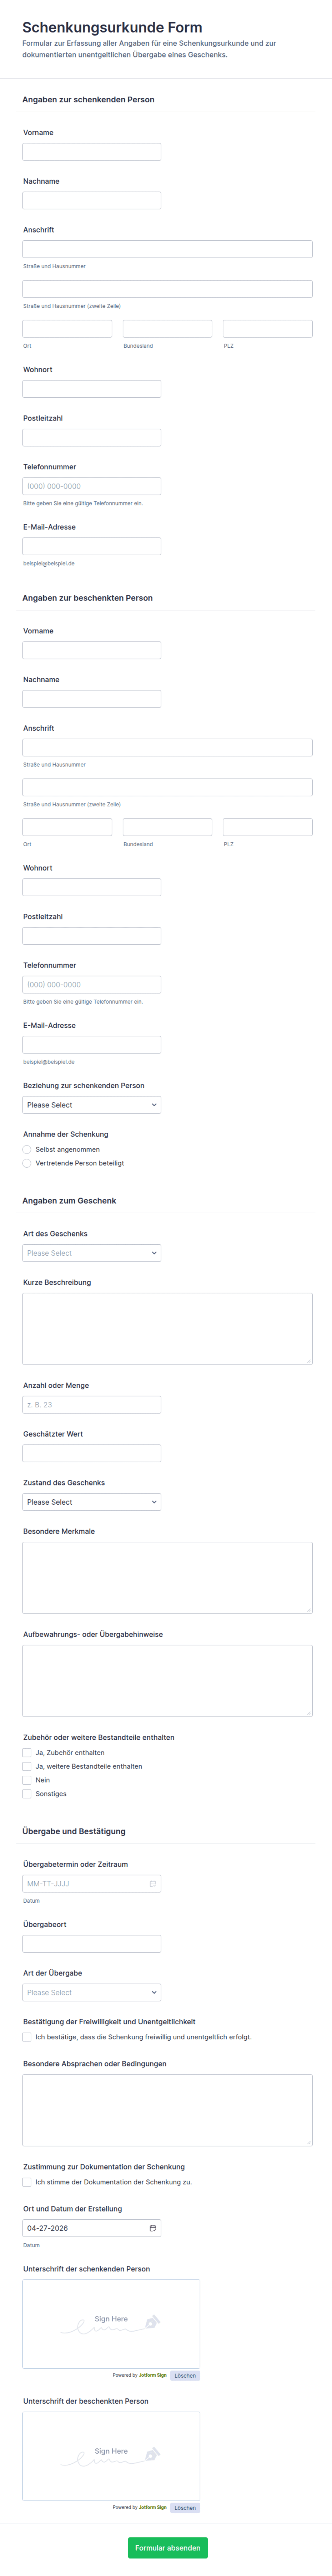Viewport: 332px width, 2576px height.
Task: Tick the 'Nein' checkbox under Zubehör
Action: click(27, 1780)
